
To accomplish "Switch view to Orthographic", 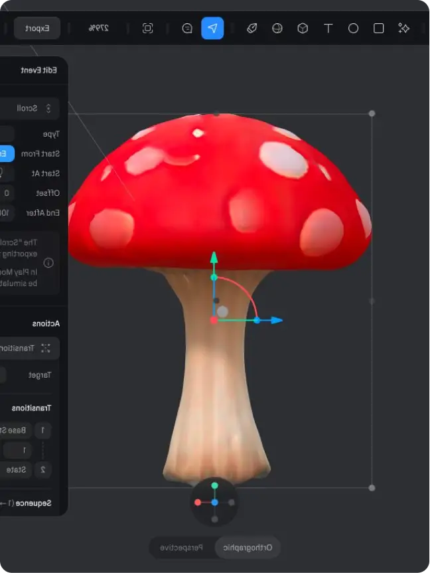I will click(248, 548).
